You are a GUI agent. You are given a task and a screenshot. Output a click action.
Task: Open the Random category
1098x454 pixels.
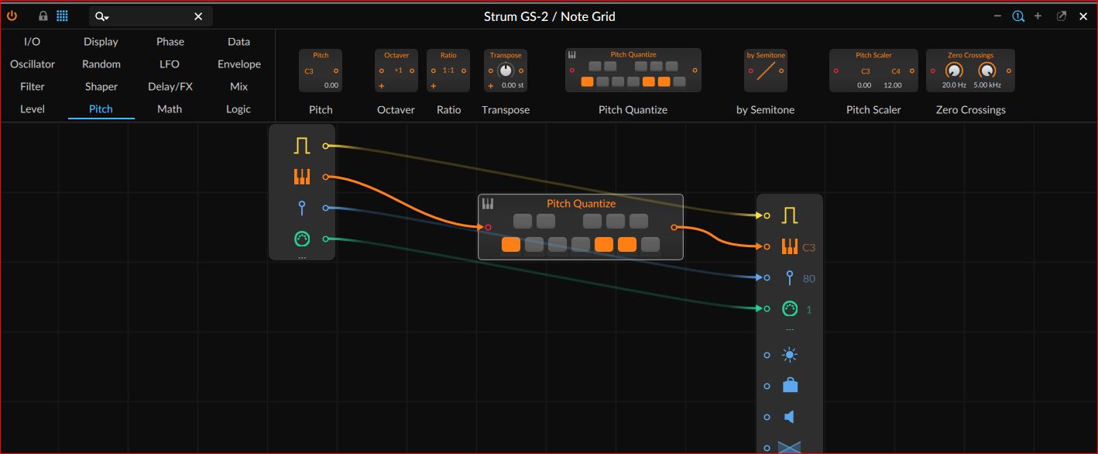(x=101, y=64)
